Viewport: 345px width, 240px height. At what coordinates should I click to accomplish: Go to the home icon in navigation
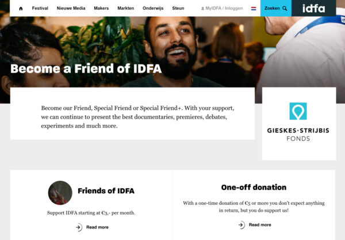point(21,9)
